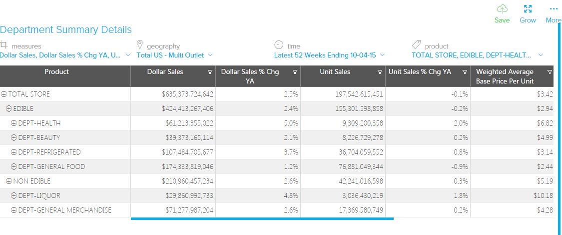Click filter icon on Unit Sales % Chg YA

pyautogui.click(x=465, y=72)
